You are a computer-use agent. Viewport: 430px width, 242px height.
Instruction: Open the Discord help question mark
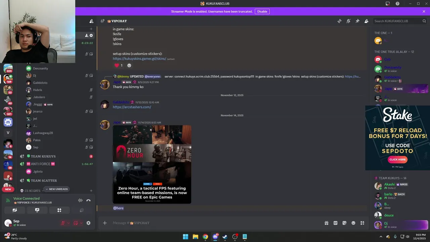click(397, 3)
